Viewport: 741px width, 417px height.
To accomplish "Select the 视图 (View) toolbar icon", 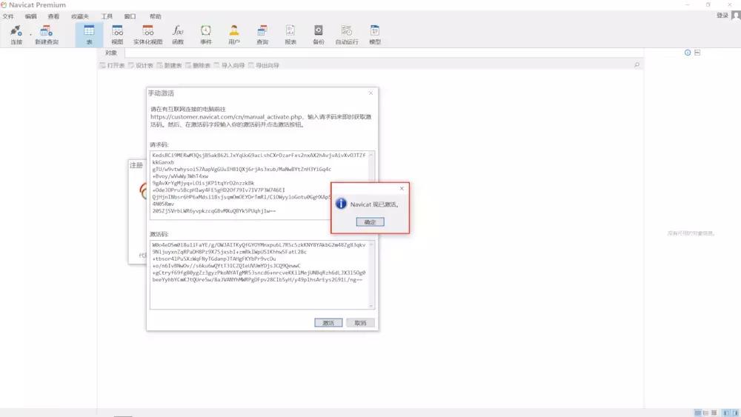I will [x=117, y=35].
